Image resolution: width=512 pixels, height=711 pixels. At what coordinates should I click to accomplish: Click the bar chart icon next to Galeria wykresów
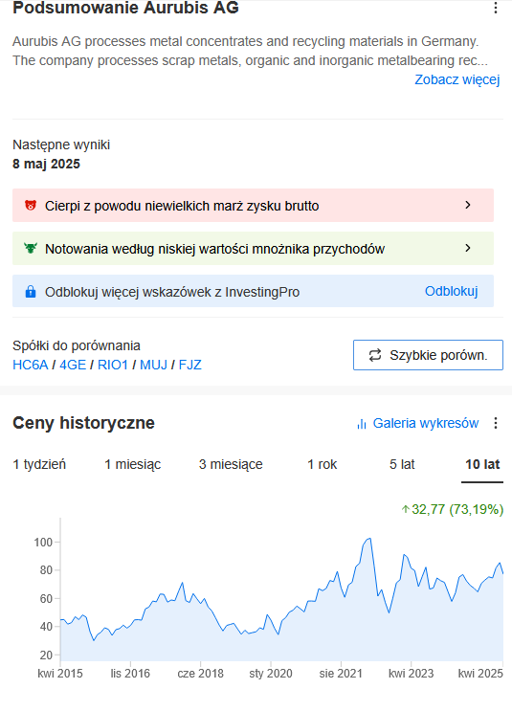coord(362,424)
